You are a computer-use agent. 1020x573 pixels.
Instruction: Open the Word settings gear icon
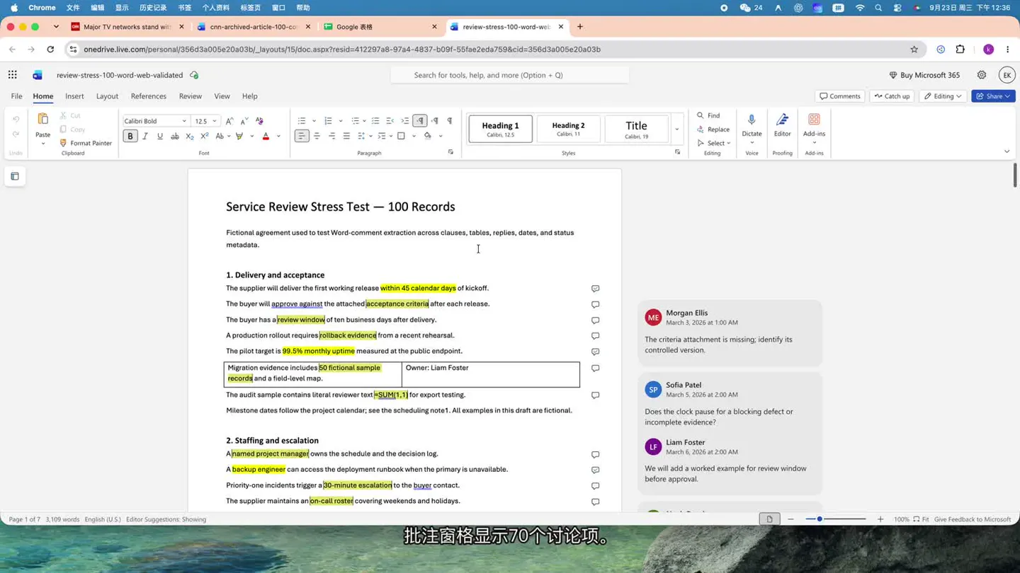pos(982,75)
